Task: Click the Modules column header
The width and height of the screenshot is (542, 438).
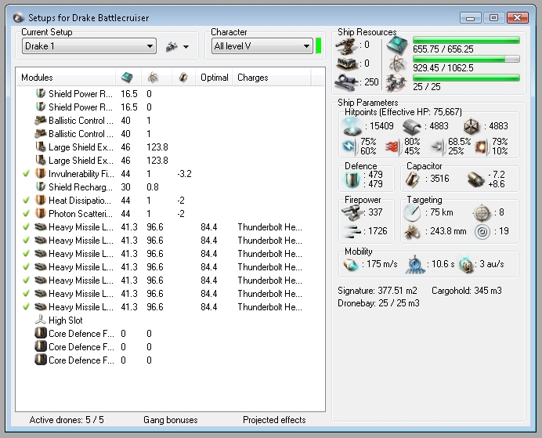Action: click(66, 78)
